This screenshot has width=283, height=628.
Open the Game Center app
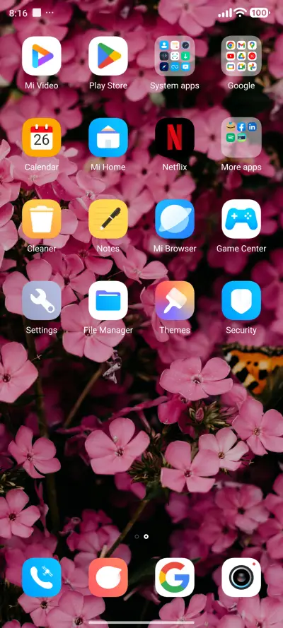pos(241,219)
